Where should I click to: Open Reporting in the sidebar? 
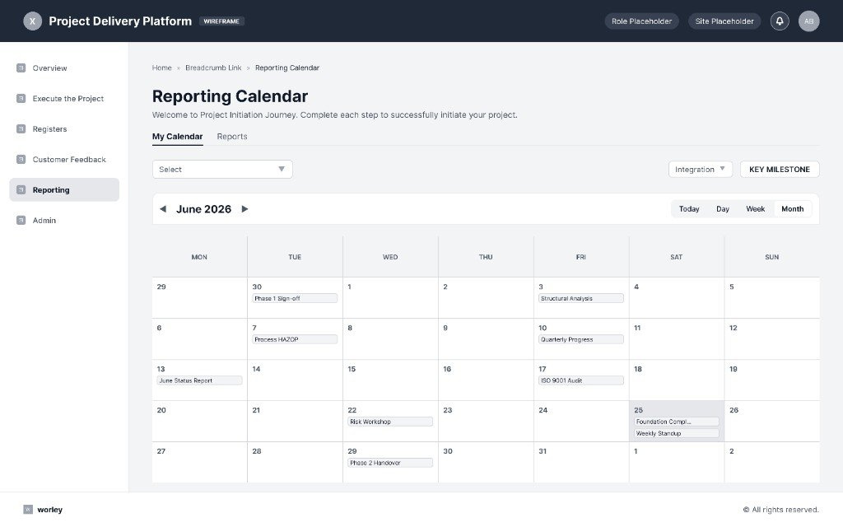[x=64, y=190]
